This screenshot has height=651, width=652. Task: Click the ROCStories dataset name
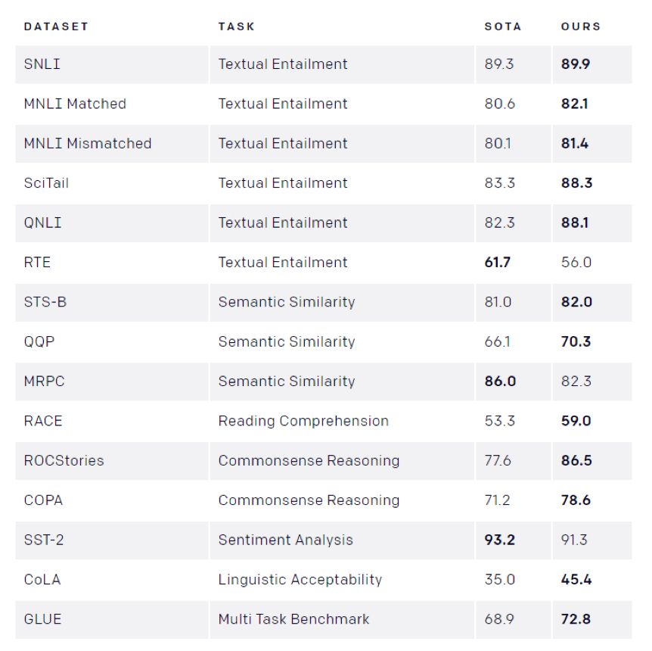(64, 461)
